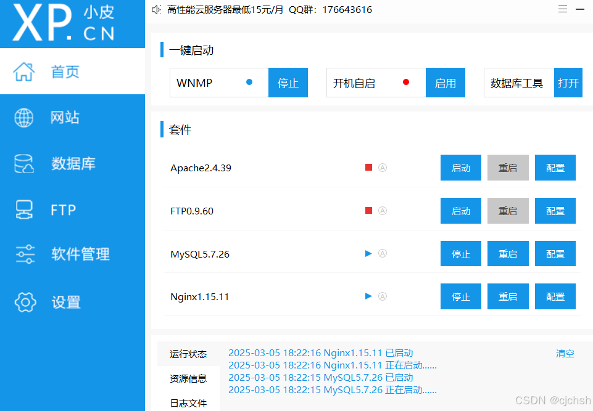Viewport: 593px width, 411px height.
Task: Switch to the 资源信息 tab
Action: pos(188,378)
